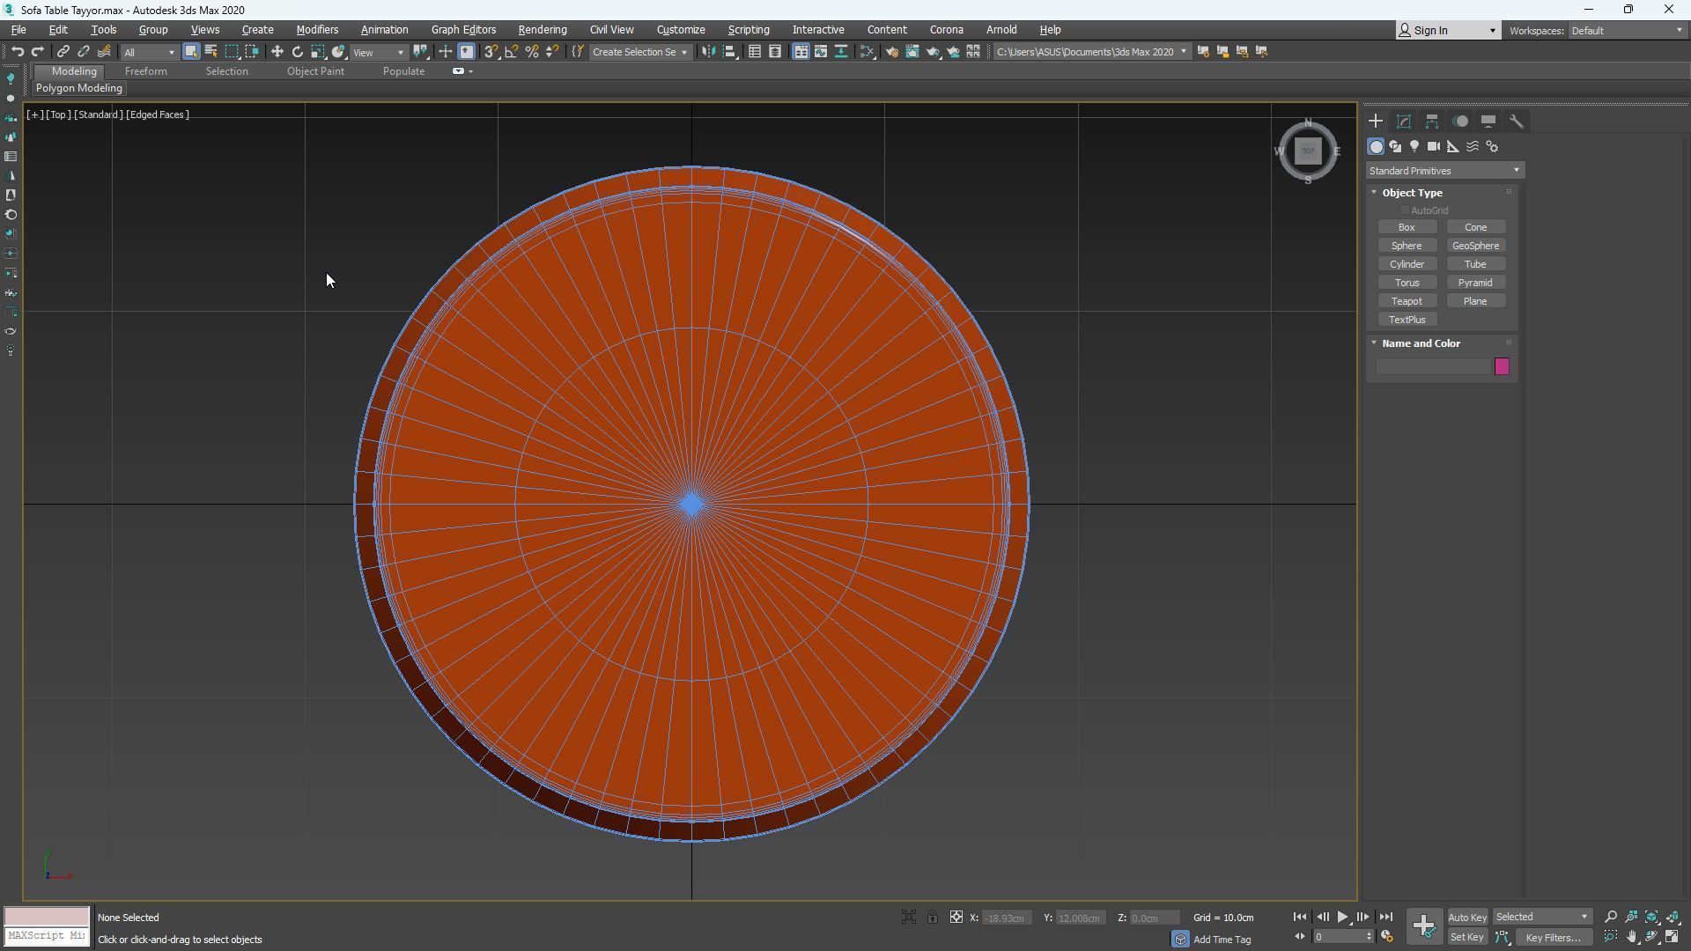1691x951 pixels.
Task: Open the Standard Primitives dropdown
Action: coord(1444,171)
